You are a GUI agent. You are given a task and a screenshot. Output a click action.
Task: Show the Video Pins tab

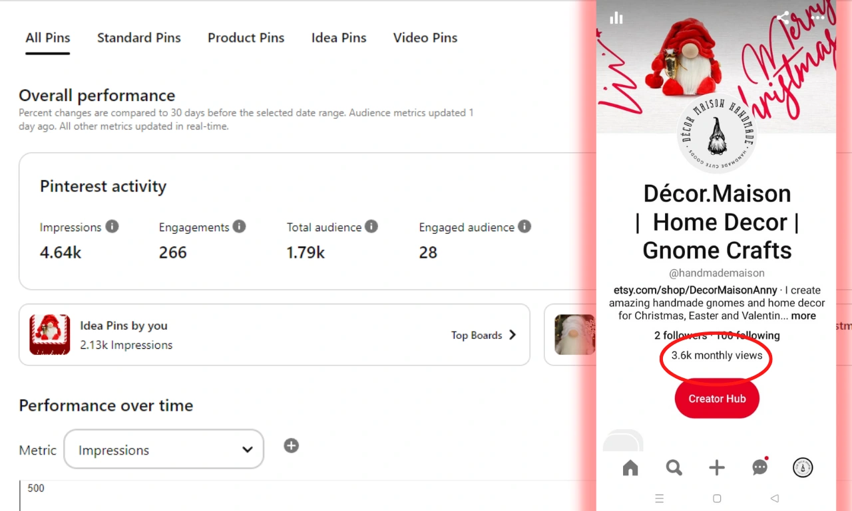[425, 38]
